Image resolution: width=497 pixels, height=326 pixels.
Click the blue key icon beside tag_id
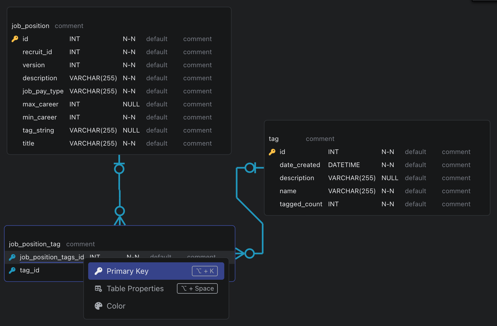click(12, 270)
